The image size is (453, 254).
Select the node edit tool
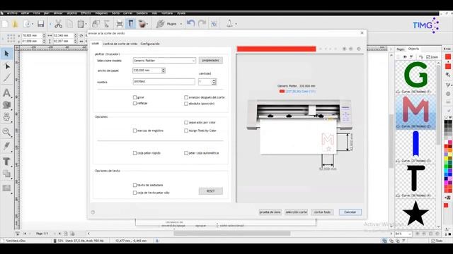(x=7, y=66)
